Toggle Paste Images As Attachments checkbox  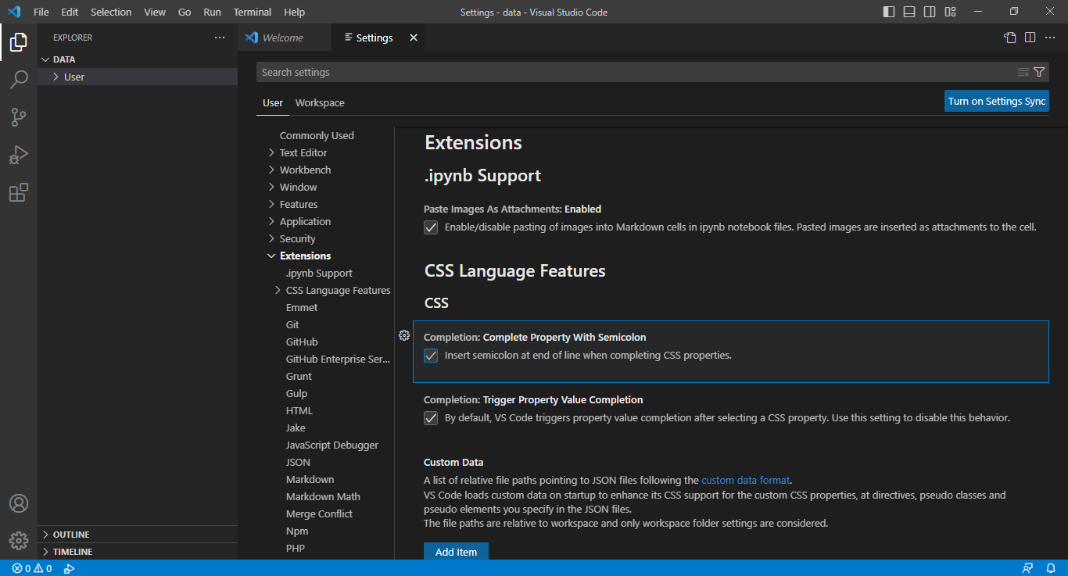431,227
